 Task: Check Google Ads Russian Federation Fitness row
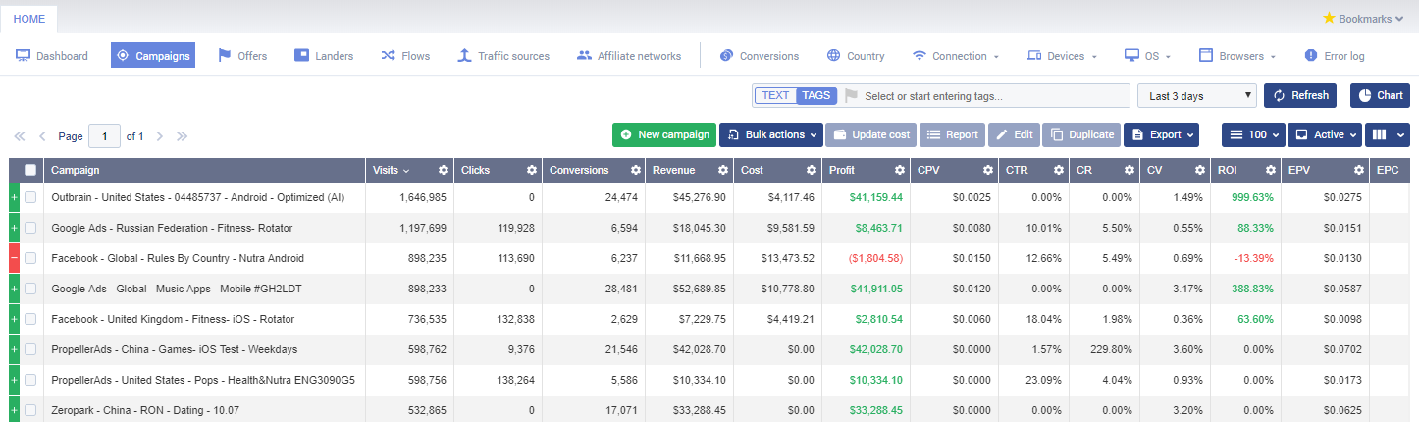tap(30, 228)
